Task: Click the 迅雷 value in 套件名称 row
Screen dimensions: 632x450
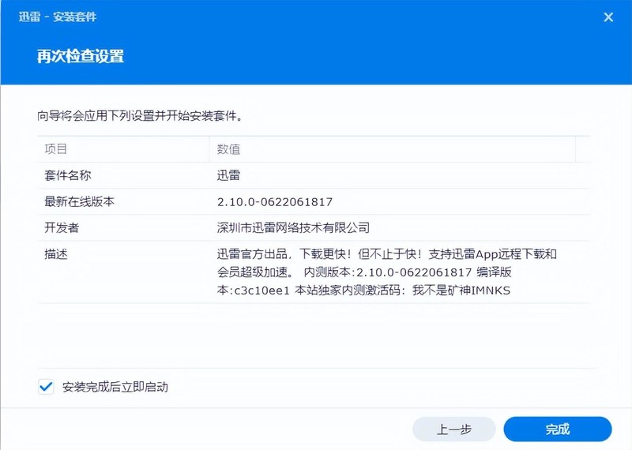Action: (x=228, y=175)
